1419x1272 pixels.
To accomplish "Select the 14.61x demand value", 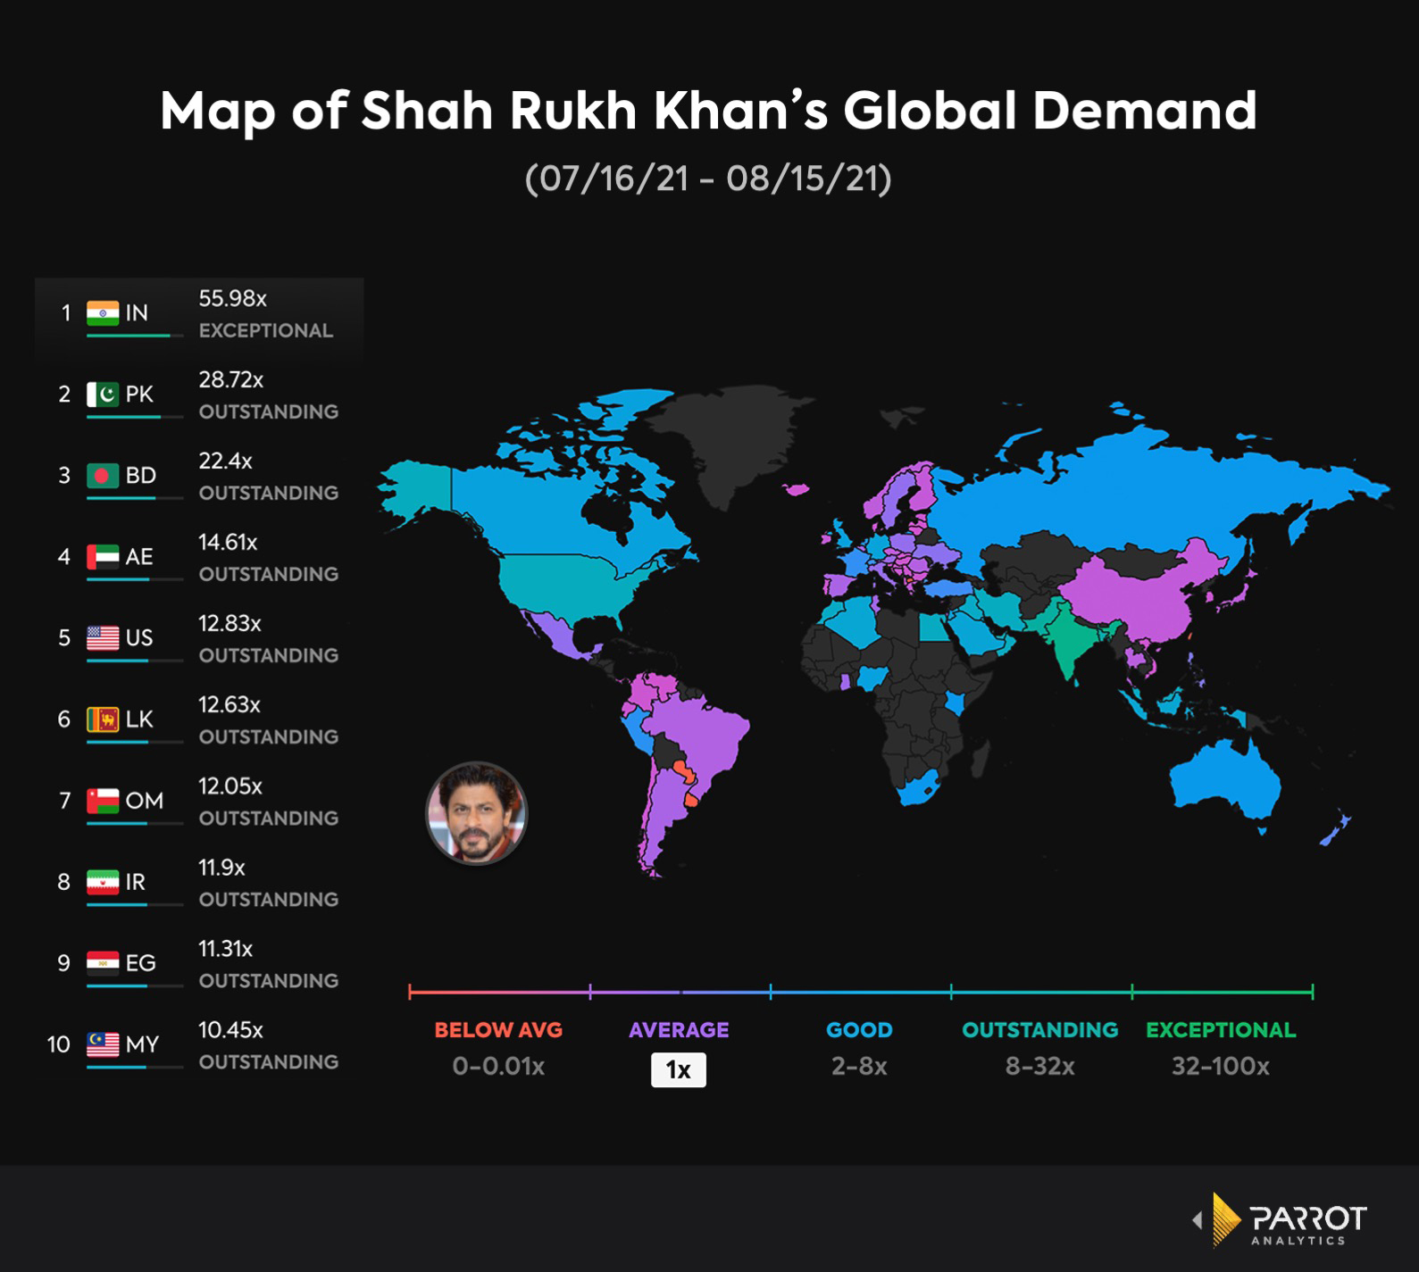I will click(228, 542).
